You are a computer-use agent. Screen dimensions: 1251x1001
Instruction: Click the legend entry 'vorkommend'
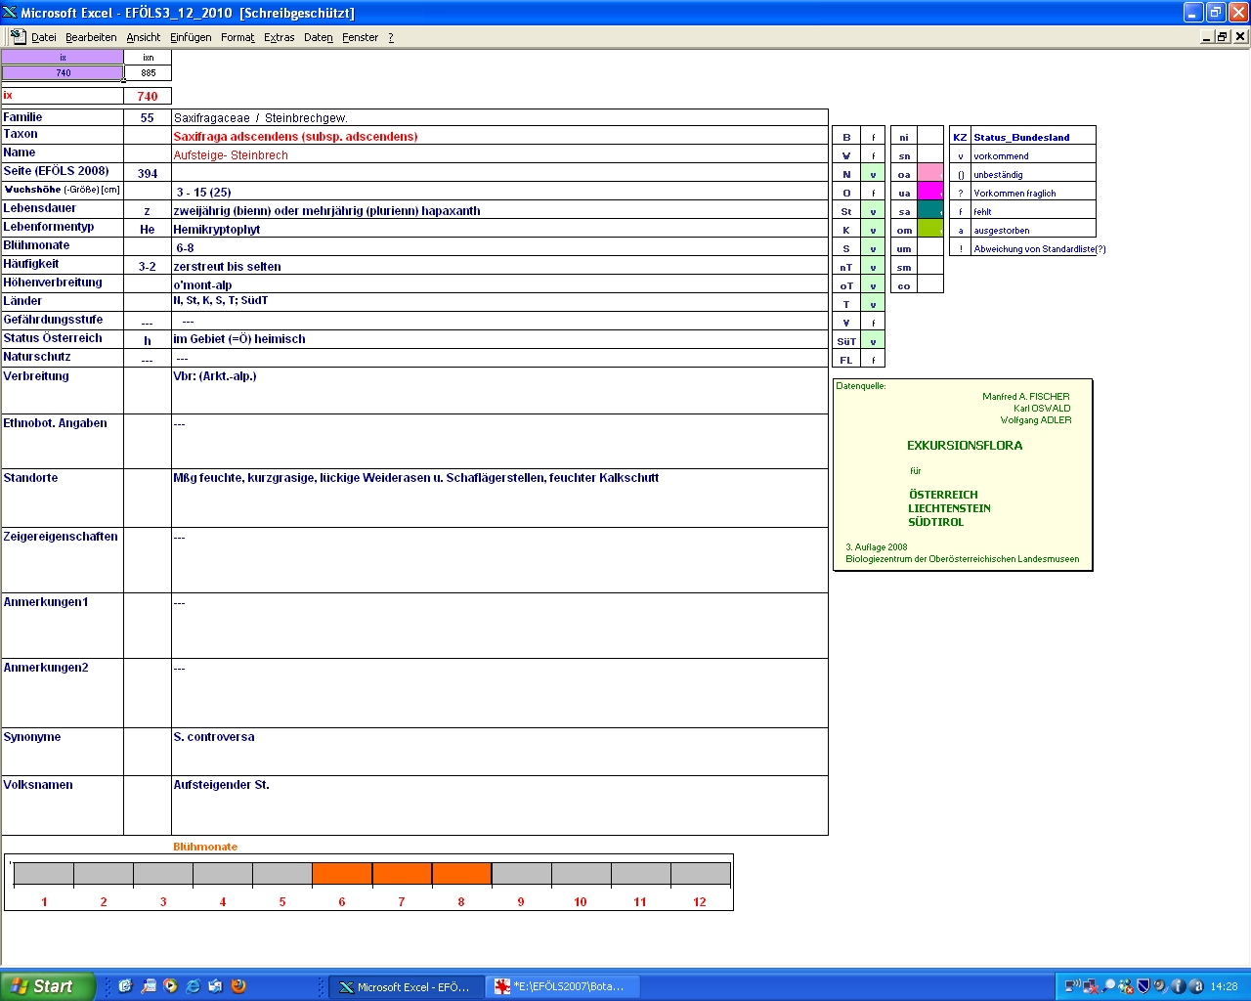tap(1001, 155)
